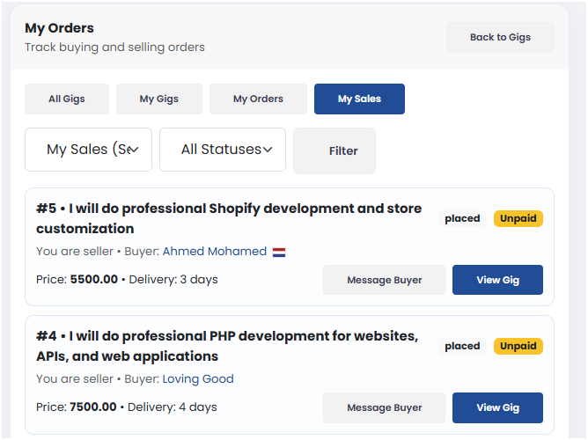588x440 pixels.
Task: Click the Netherlands flag icon beside Ahmed Mohamed
Action: coord(279,252)
